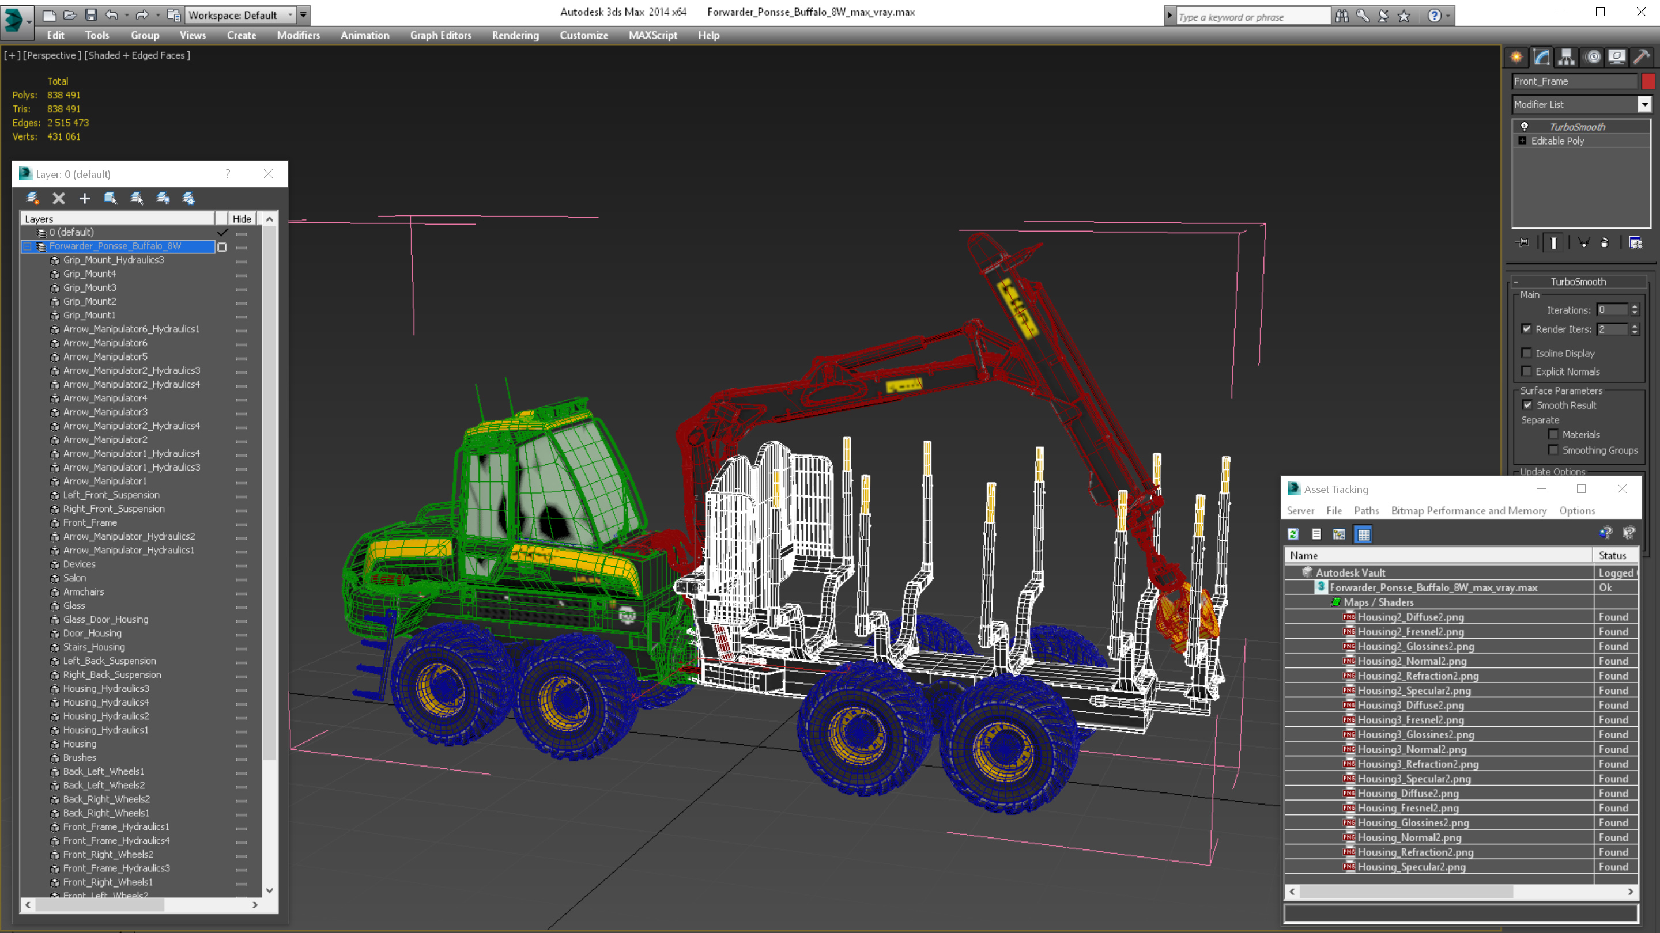This screenshot has height=933, width=1660.
Task: Collapse Forwarder_Ponsse_Buffalo_8W layer tree
Action: [x=28, y=246]
